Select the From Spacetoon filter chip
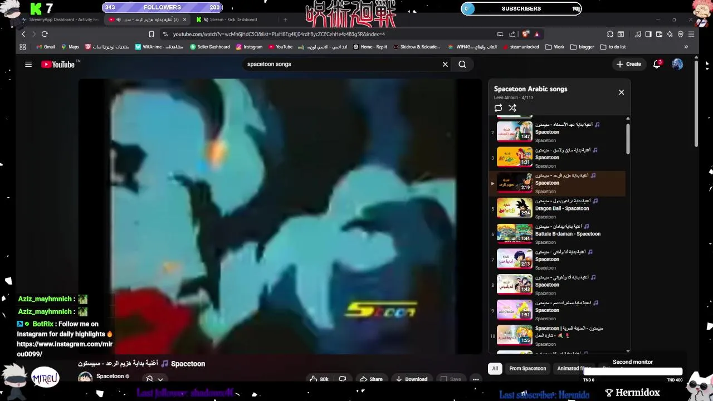This screenshot has width=713, height=401. click(528, 368)
